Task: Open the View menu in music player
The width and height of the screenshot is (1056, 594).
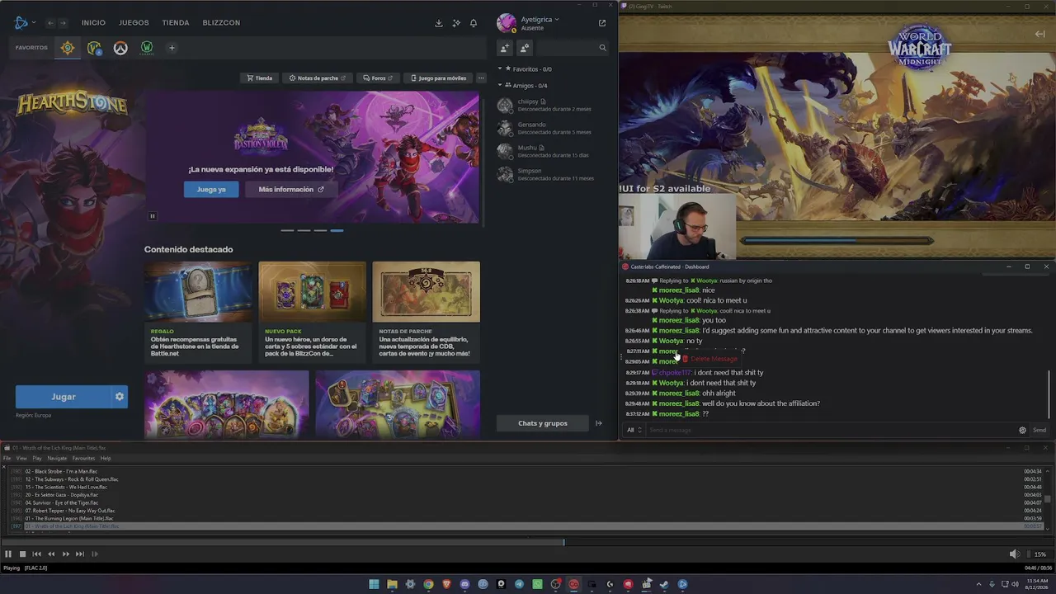Action: [21, 459]
